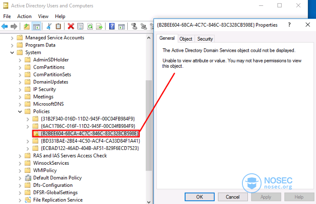Click the Policies folder icon
The height and width of the screenshot is (204, 316).
[28, 111]
